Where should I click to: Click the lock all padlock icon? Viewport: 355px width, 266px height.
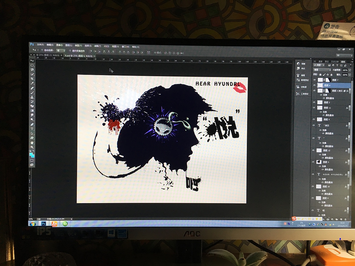(x=331, y=75)
